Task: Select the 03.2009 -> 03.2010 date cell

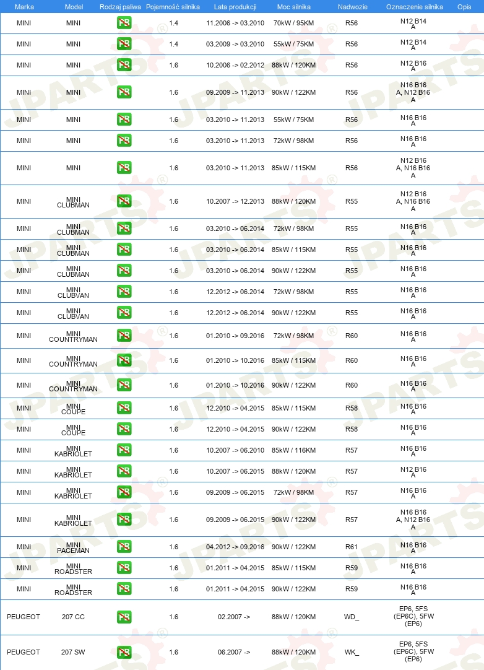Action: click(x=235, y=44)
